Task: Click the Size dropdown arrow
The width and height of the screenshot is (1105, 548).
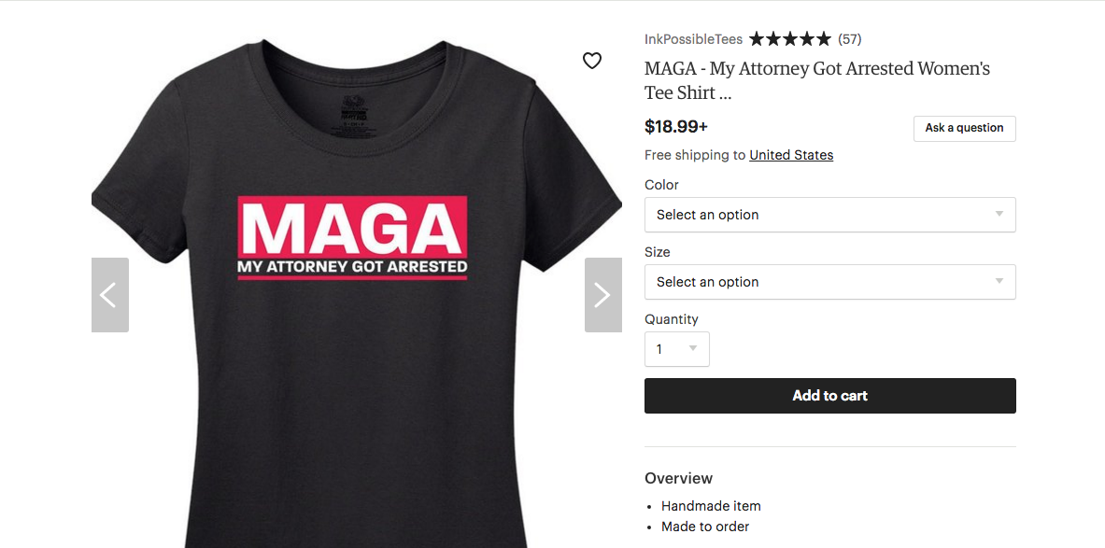Action: pos(999,281)
